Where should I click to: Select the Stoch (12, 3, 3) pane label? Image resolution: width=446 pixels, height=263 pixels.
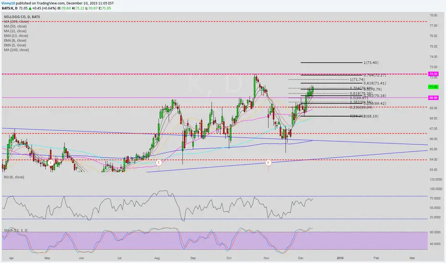tap(16, 230)
